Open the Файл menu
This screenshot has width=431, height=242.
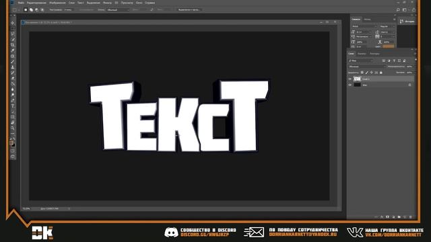[21, 3]
